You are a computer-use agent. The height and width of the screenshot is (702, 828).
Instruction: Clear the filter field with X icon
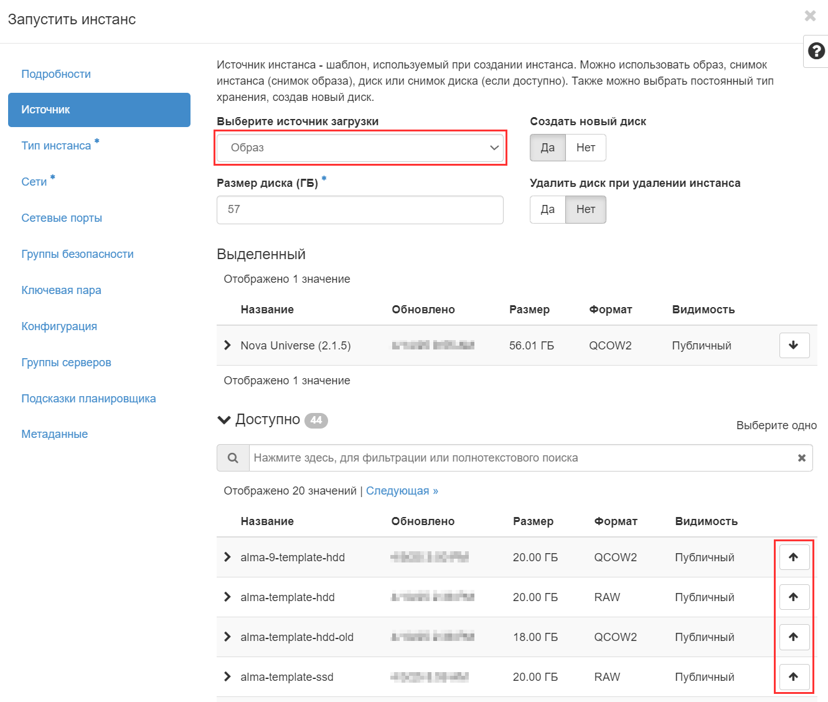(801, 458)
